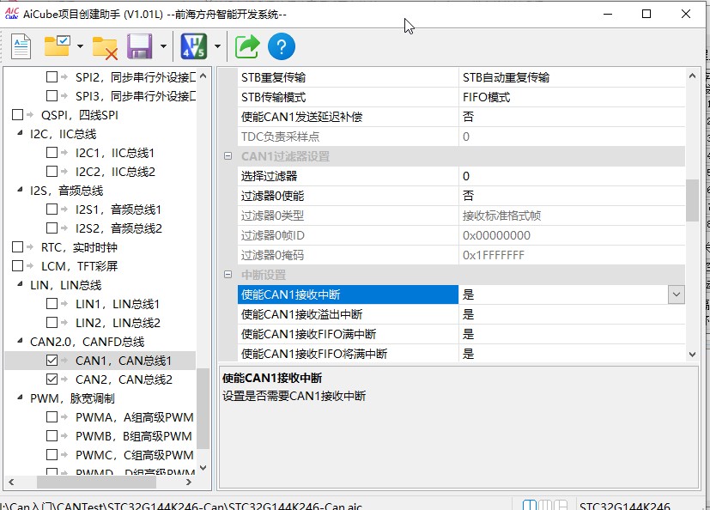Collapse the CAN2.0 CANFD tree node
Viewport: 710px width, 510px height.
click(x=20, y=341)
